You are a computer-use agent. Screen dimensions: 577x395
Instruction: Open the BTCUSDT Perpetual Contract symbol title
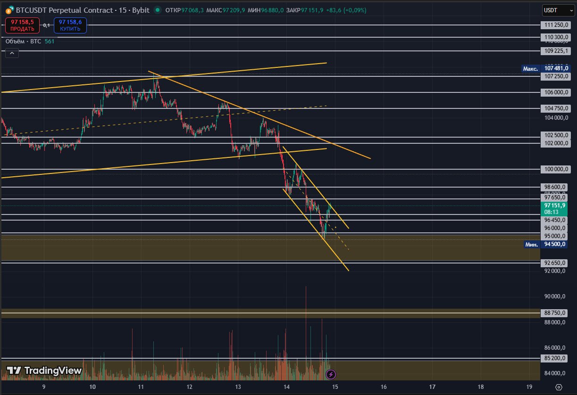click(83, 10)
